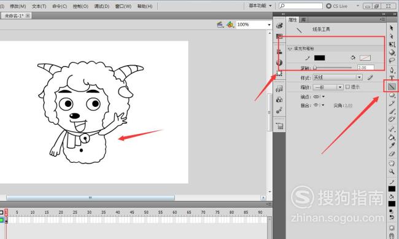
Task: Select the Paint Bucket tool
Action: pos(392,138)
